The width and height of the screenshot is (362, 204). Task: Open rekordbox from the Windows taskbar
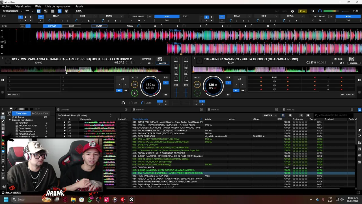tap(132, 199)
